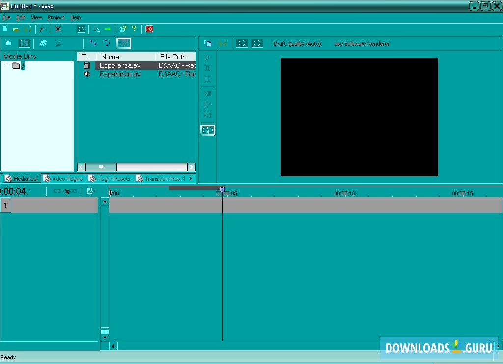This screenshot has height=364, width=503.
Task: Toggle loop playback mode
Action: (x=207, y=130)
